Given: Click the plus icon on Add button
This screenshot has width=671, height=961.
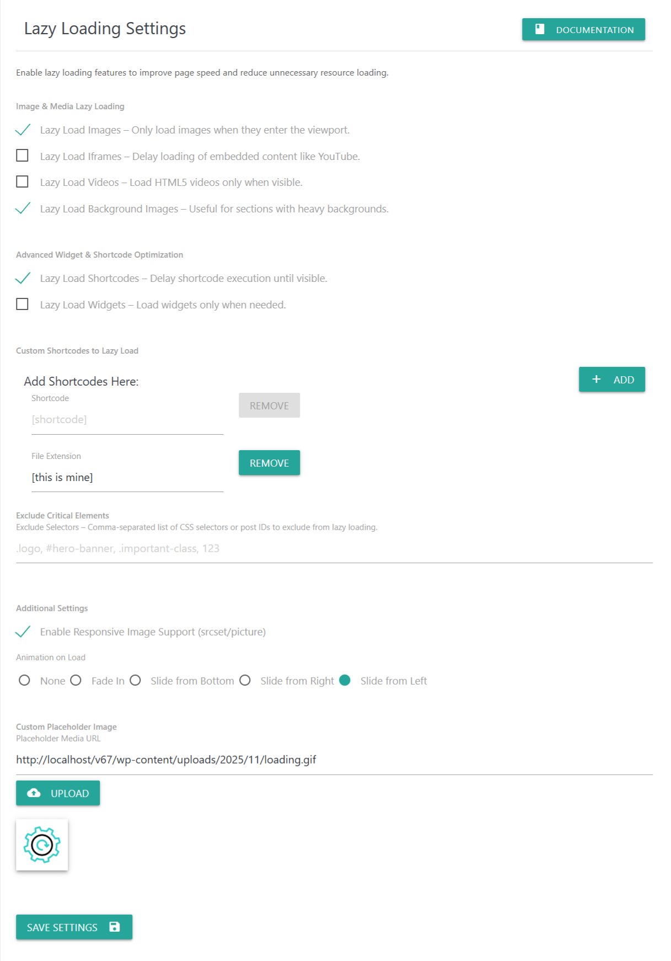Looking at the screenshot, I should [x=596, y=380].
